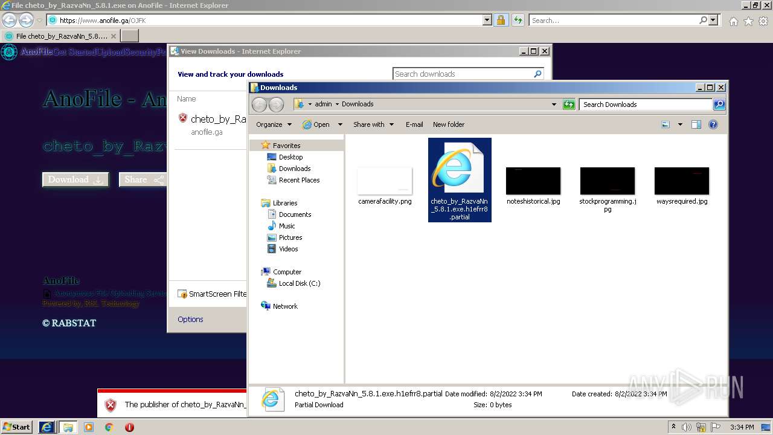Click the SmartScreen Filter entry
This screenshot has height=435, width=773.
click(212, 294)
